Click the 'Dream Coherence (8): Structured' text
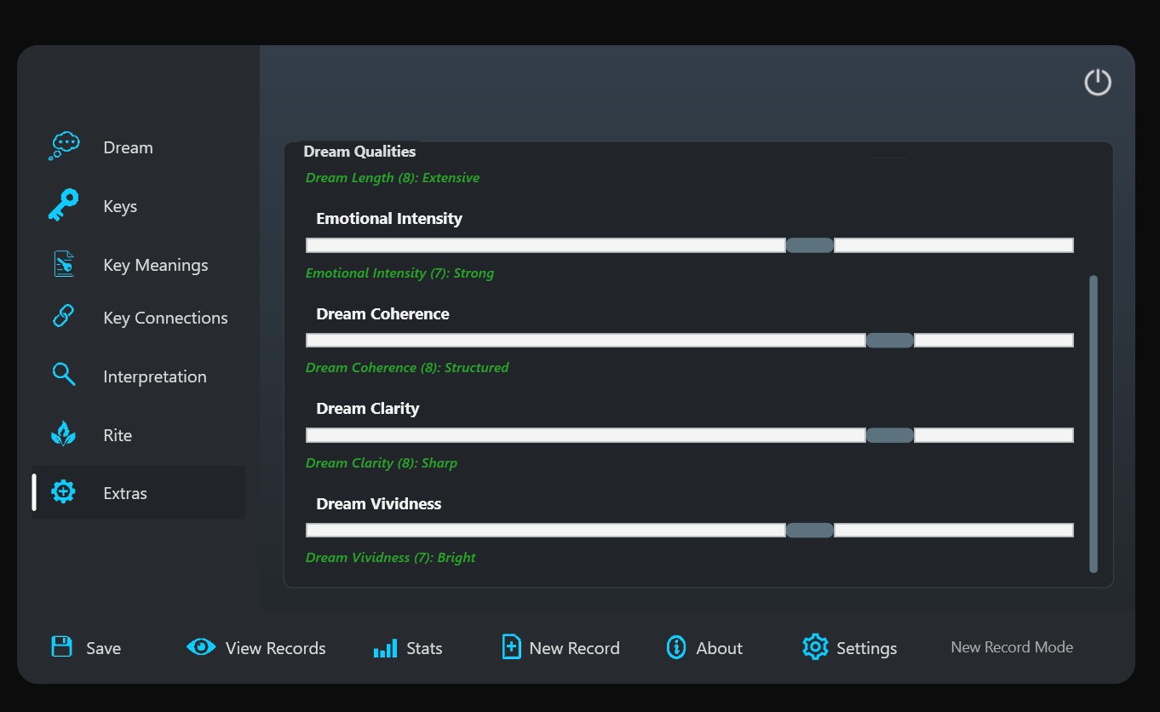 [x=407, y=368]
